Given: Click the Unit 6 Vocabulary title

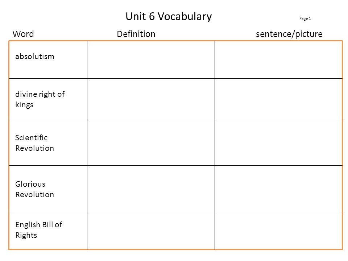Looking at the screenshot, I should pyautogui.click(x=169, y=17).
